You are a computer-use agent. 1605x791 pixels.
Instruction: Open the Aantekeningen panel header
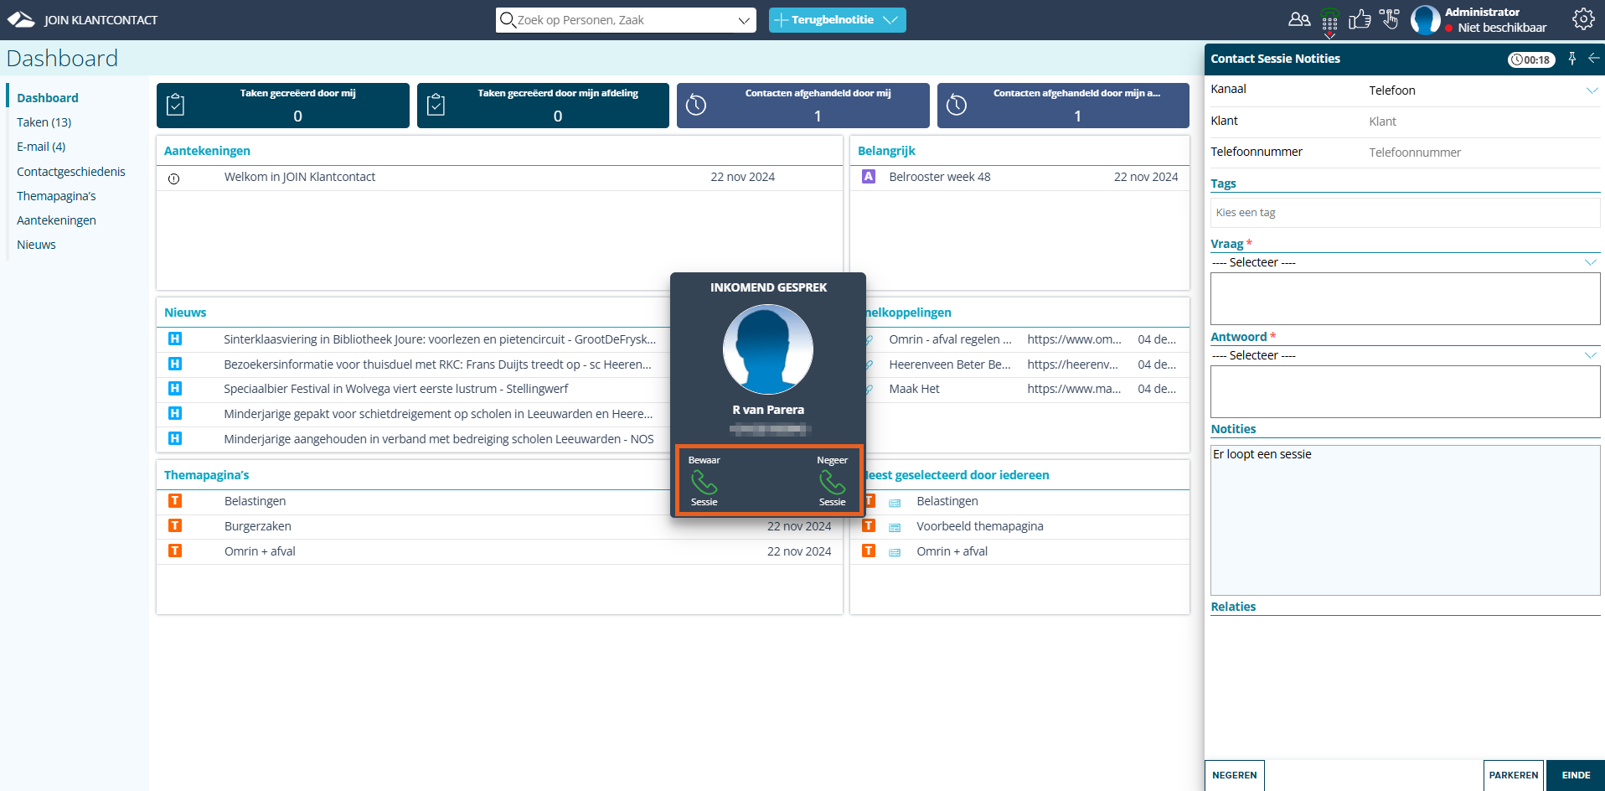tap(207, 151)
